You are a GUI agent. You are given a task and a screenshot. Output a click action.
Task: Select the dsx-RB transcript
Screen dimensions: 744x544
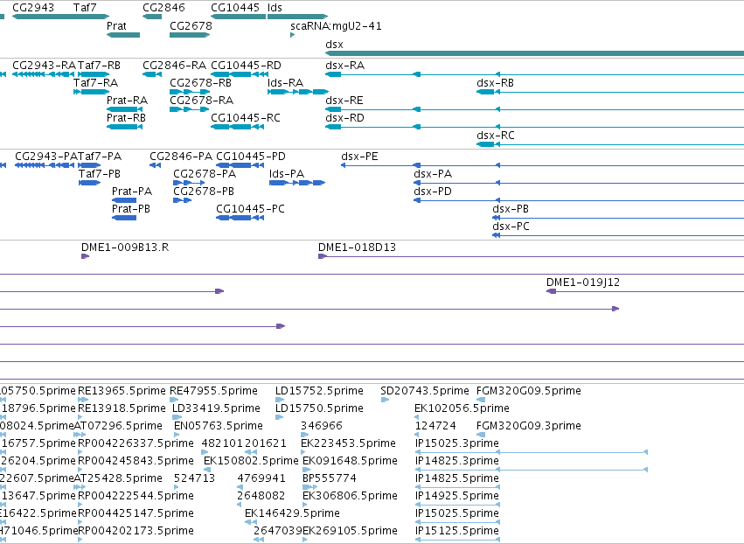(x=610, y=92)
